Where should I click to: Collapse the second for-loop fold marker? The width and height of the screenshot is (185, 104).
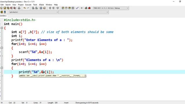tap(2, 68)
